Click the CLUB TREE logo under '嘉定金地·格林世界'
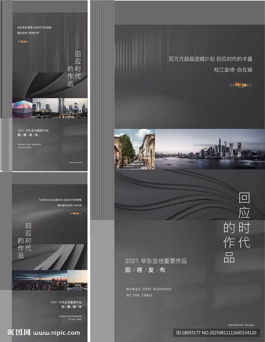Viewport: 265px width, 342px height. click(x=23, y=41)
